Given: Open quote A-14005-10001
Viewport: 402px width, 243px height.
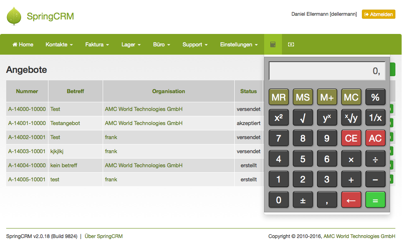Looking at the screenshot, I should (27, 179).
